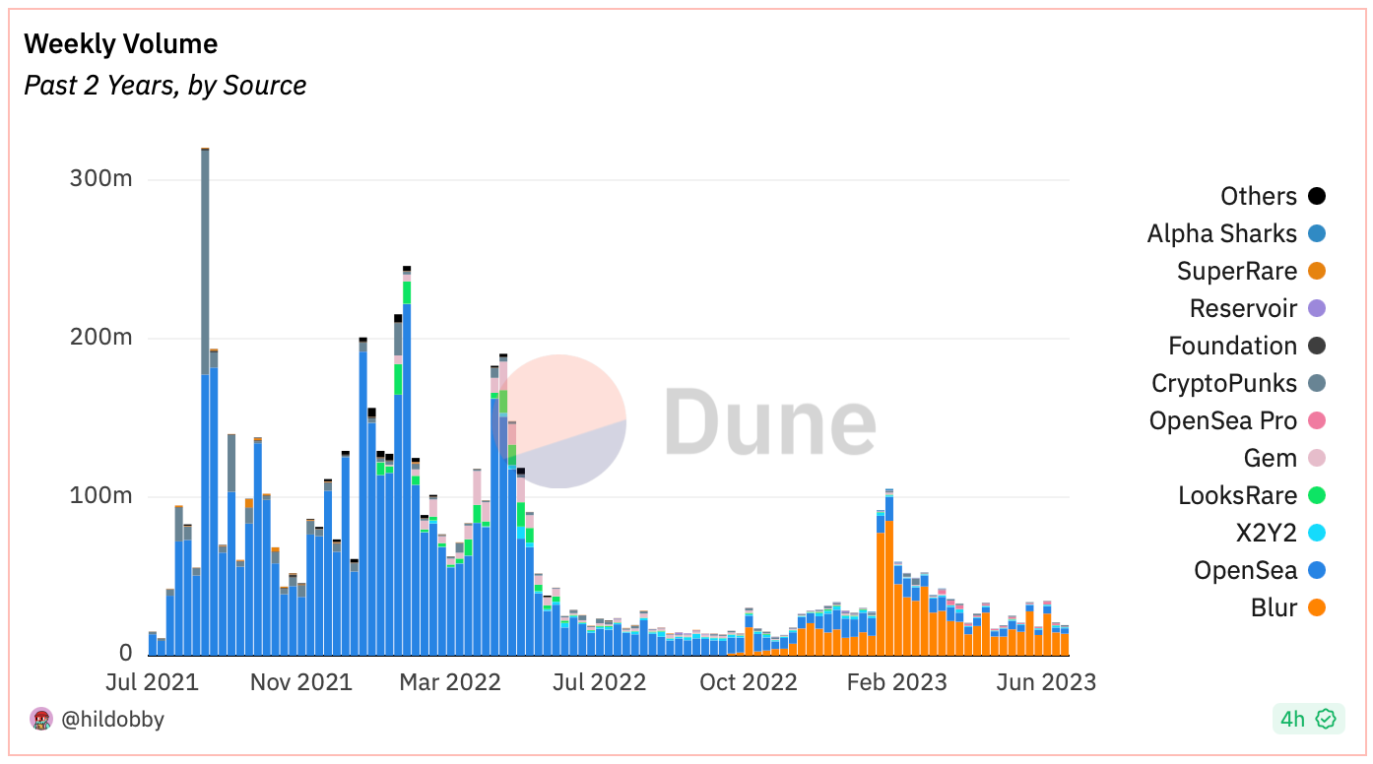Click the 'Past 2 Years, by Source' subtitle
Image resolution: width=1373 pixels, height=764 pixels.
(x=165, y=86)
